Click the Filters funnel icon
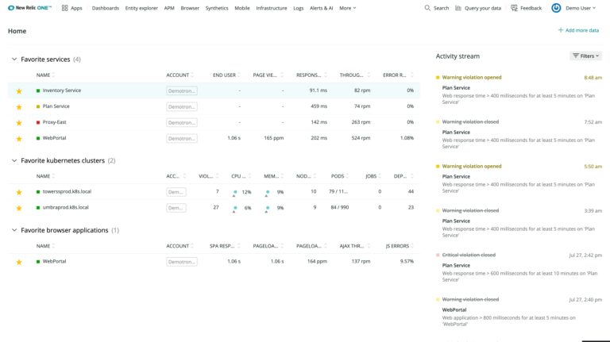 click(x=576, y=56)
